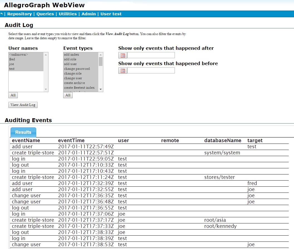
Task: Click All button under User names
Action: [13, 95]
